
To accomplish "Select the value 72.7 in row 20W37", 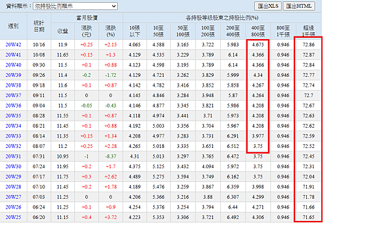I will (x=309, y=95).
